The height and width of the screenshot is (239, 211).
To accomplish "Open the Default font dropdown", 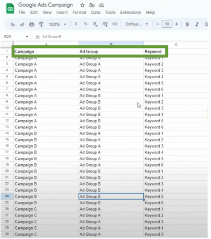I will coord(136,24).
